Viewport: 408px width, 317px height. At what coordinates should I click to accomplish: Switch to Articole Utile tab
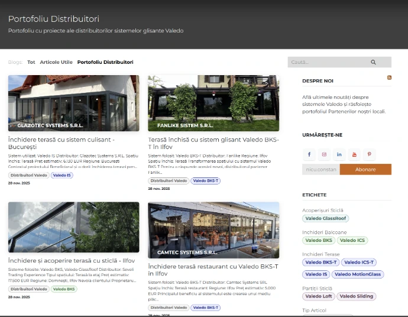[56, 62]
